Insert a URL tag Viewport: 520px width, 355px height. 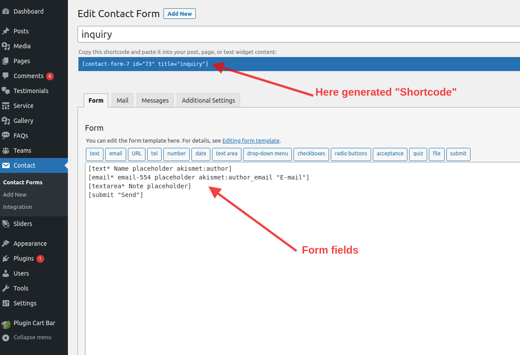pyautogui.click(x=137, y=154)
